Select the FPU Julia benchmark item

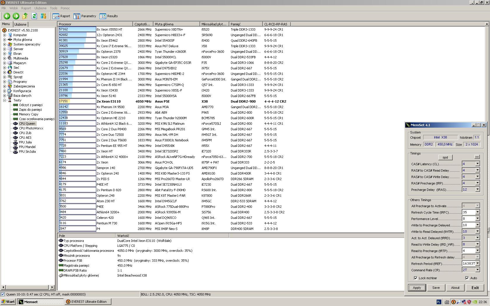pyautogui.click(x=25, y=142)
